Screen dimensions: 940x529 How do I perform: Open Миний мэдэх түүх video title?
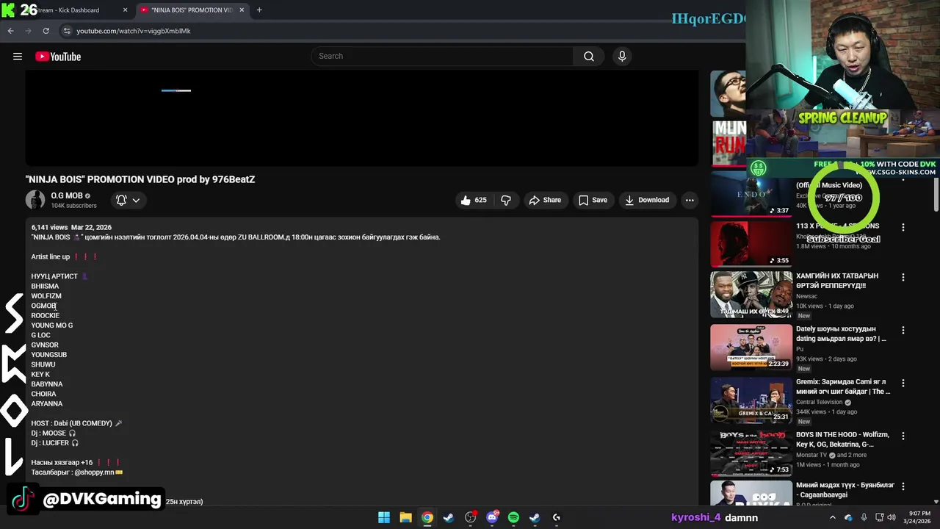[x=845, y=491]
